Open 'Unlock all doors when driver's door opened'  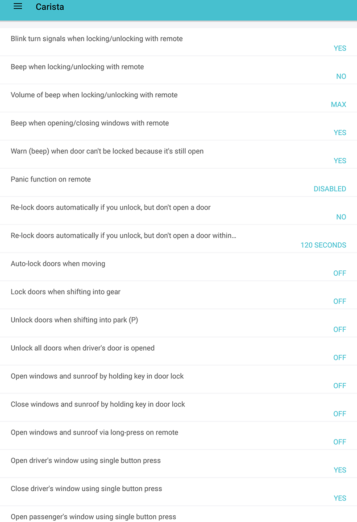178,352
